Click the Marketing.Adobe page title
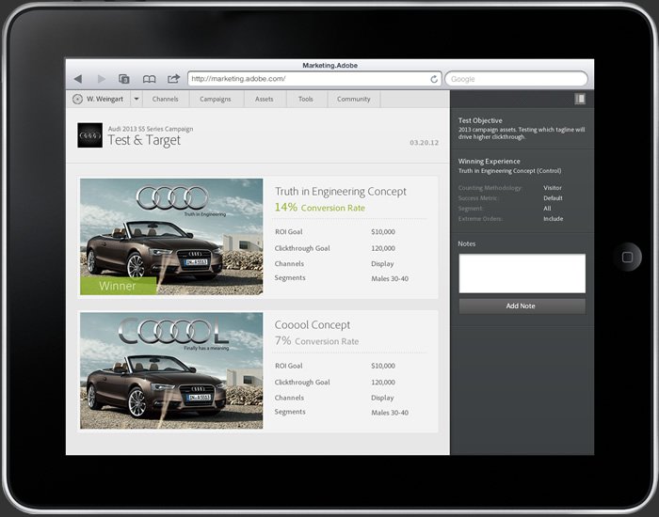The width and height of the screenshot is (659, 517). 329,66
